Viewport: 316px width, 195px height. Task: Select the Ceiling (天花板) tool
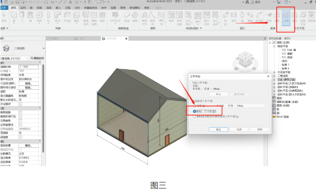point(67,17)
